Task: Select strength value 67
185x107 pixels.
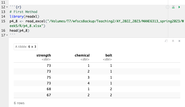Action: [49, 95]
